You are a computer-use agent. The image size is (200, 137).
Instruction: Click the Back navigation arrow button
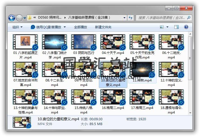(x=12, y=18)
